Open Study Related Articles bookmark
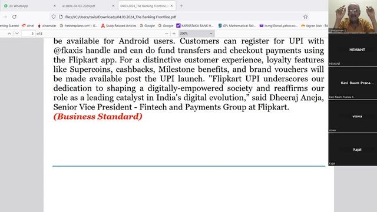377x212 pixels. click(118, 26)
